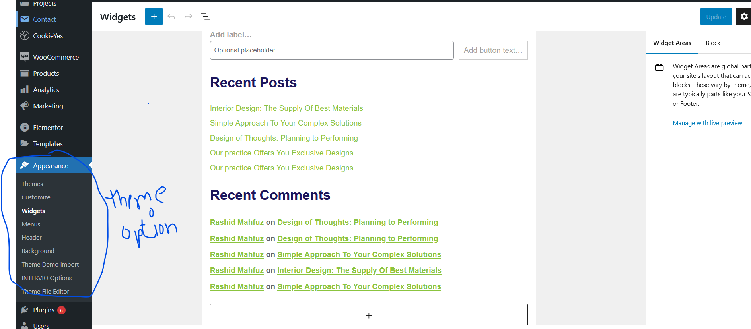Click the Add label text field

(x=231, y=35)
